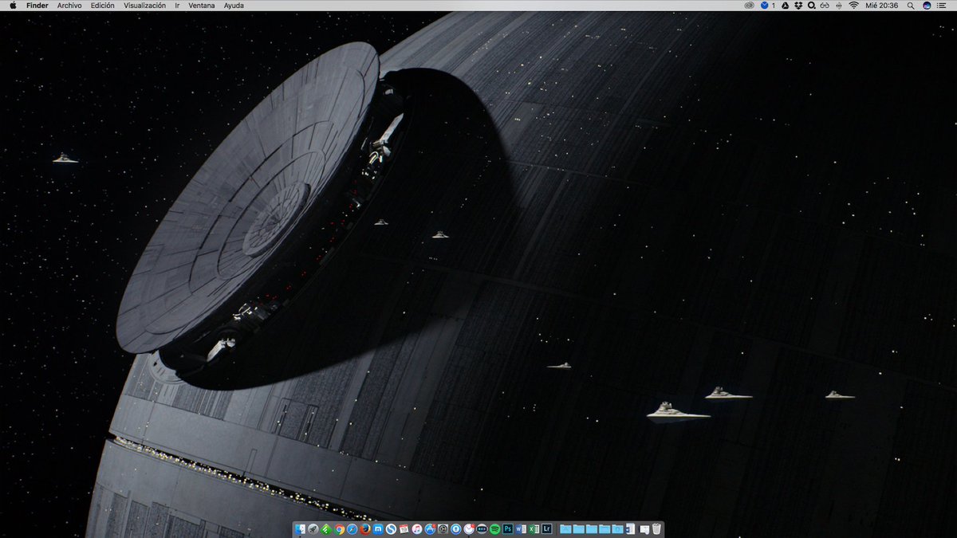Screen dimensions: 957x538
Task: Open the Finder menu in menu bar
Action: (37, 6)
